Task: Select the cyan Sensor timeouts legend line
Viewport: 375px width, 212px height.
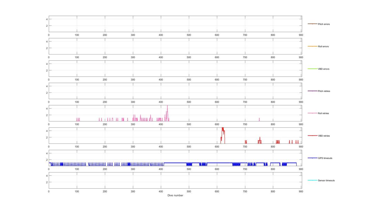Action: click(x=312, y=180)
